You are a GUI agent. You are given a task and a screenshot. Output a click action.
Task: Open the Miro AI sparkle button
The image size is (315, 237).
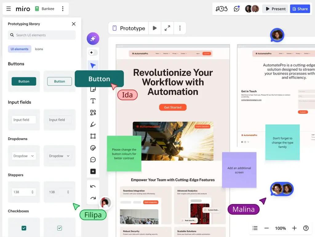click(93, 39)
